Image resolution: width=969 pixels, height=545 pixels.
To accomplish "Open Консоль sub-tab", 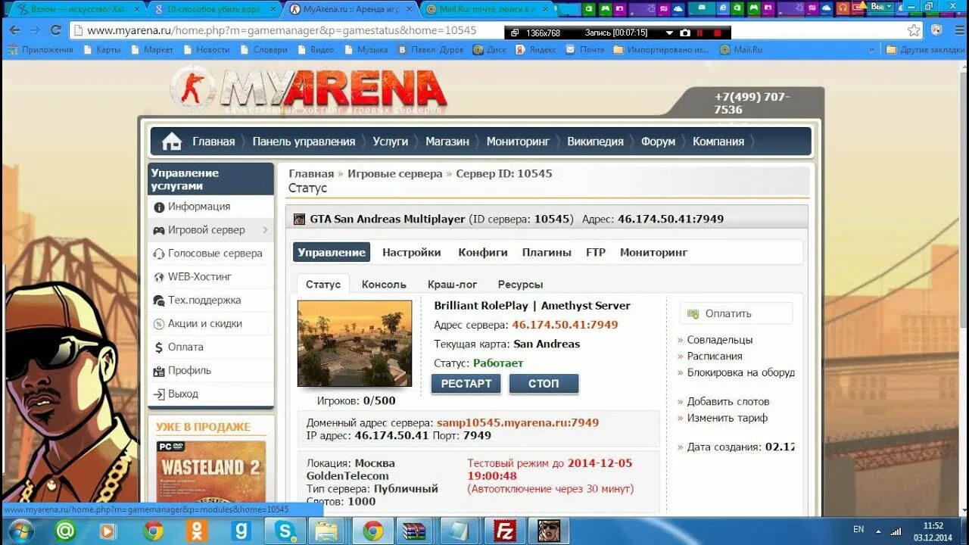I will click(x=384, y=285).
